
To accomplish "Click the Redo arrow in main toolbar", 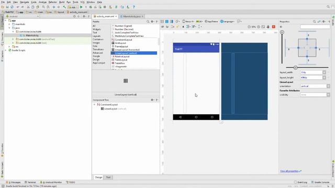I will coord(22,7).
